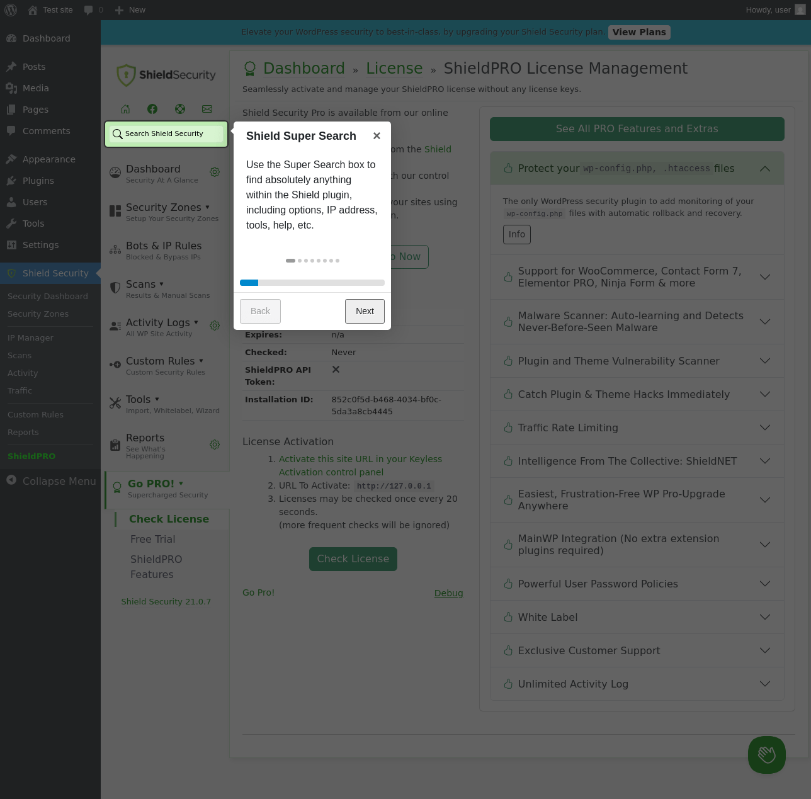Open Settings in the WordPress admin menu
Viewport: 811px width, 799px height.
(50, 245)
